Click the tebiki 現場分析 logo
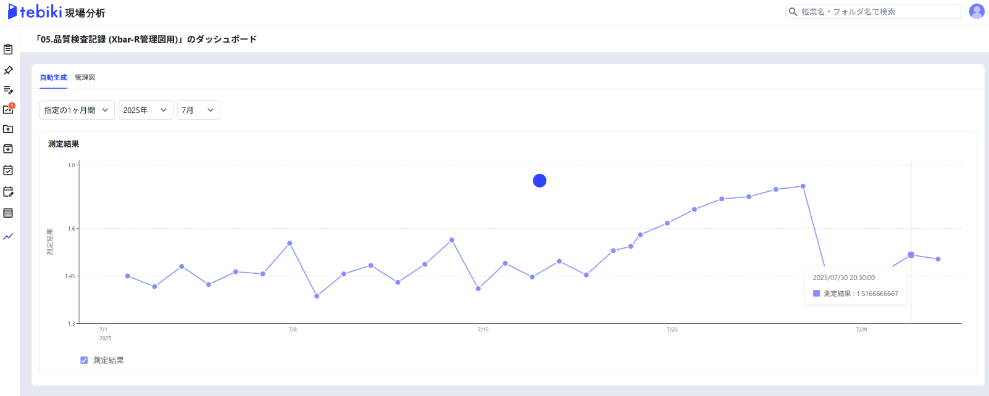989x396 pixels. [56, 12]
